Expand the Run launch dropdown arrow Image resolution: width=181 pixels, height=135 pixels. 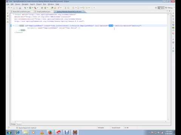(x=32, y=8)
